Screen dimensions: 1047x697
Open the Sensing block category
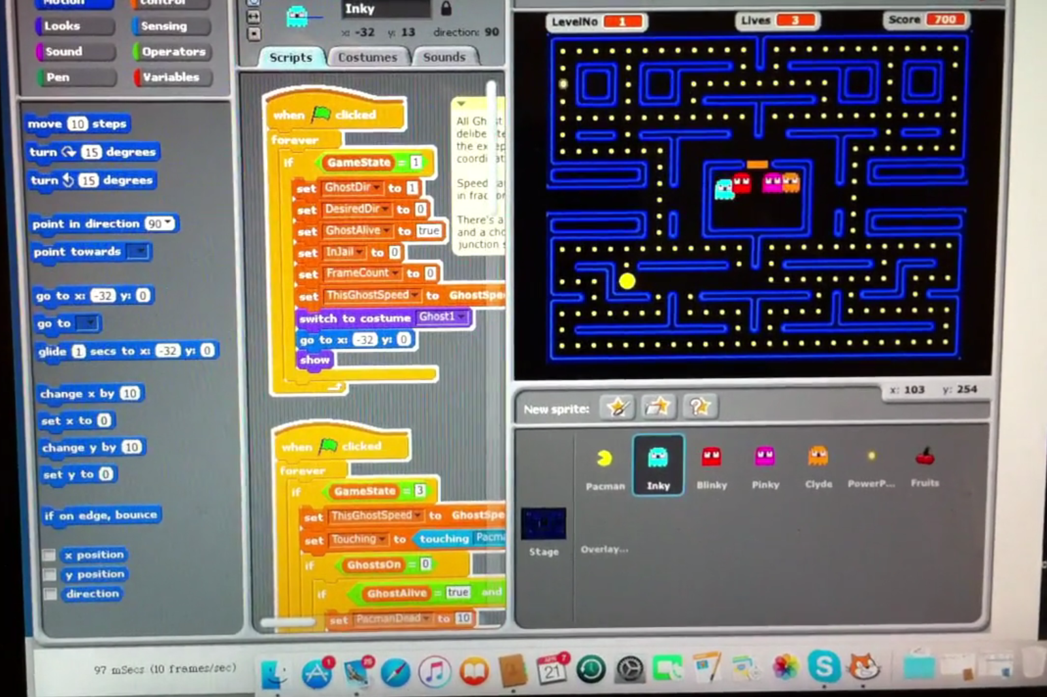pyautogui.click(x=171, y=26)
